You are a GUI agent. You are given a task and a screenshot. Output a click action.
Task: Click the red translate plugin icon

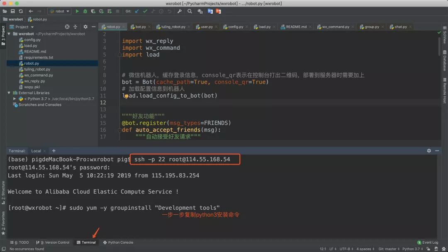219,11
